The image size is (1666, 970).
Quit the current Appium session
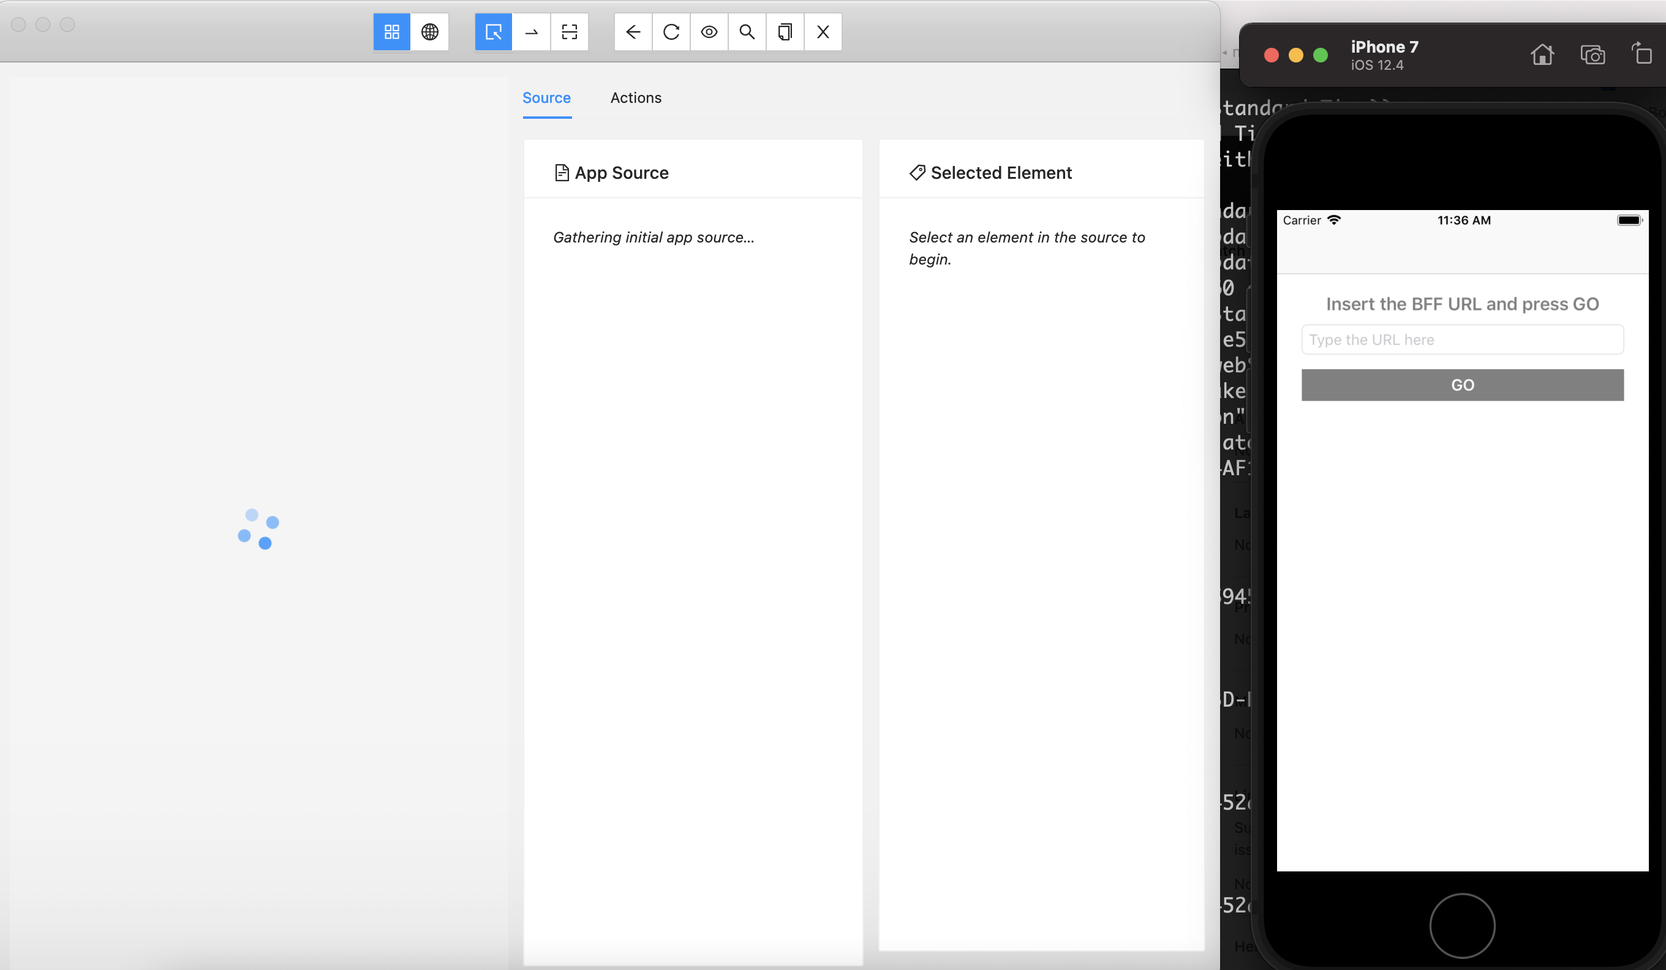coord(823,31)
